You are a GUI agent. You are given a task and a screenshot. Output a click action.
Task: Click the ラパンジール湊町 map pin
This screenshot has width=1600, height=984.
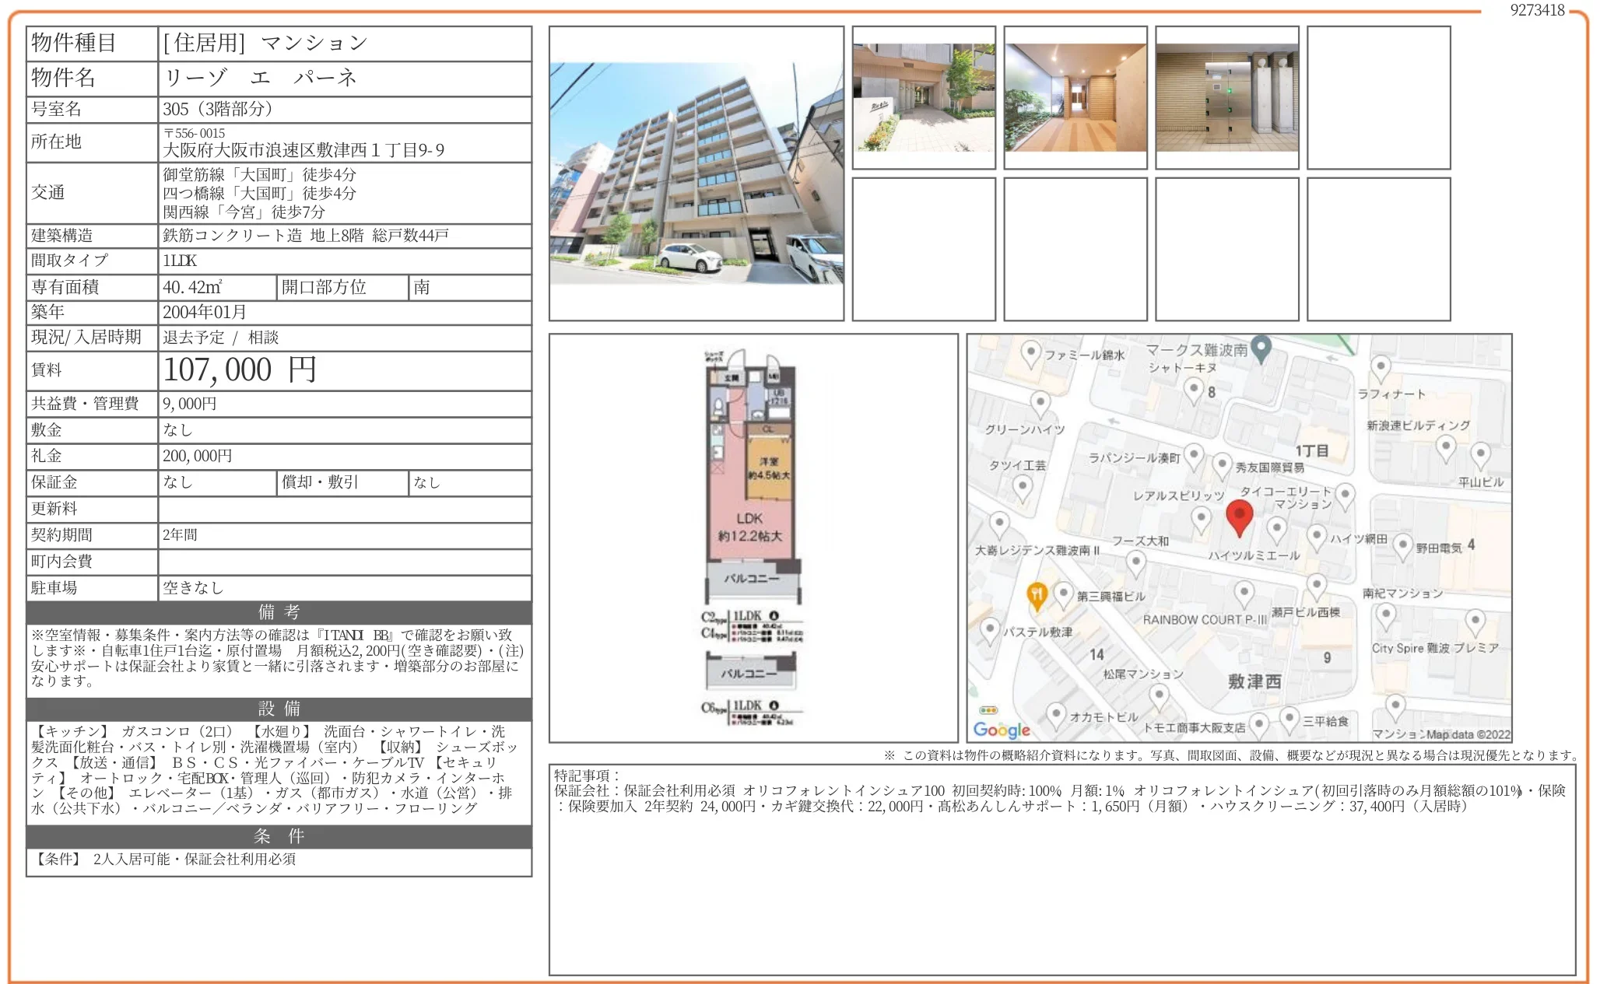pyautogui.click(x=1194, y=456)
